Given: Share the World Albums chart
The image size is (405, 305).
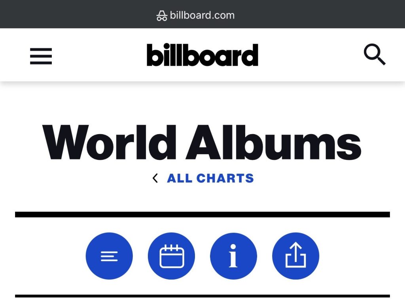Looking at the screenshot, I should 296,256.
